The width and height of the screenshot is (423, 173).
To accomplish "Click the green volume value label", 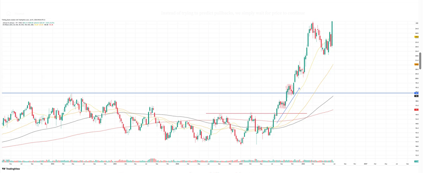I will [x=417, y=161].
